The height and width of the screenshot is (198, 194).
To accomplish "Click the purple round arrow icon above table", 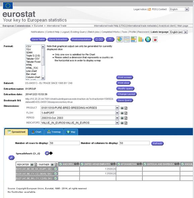I will [11, 157].
